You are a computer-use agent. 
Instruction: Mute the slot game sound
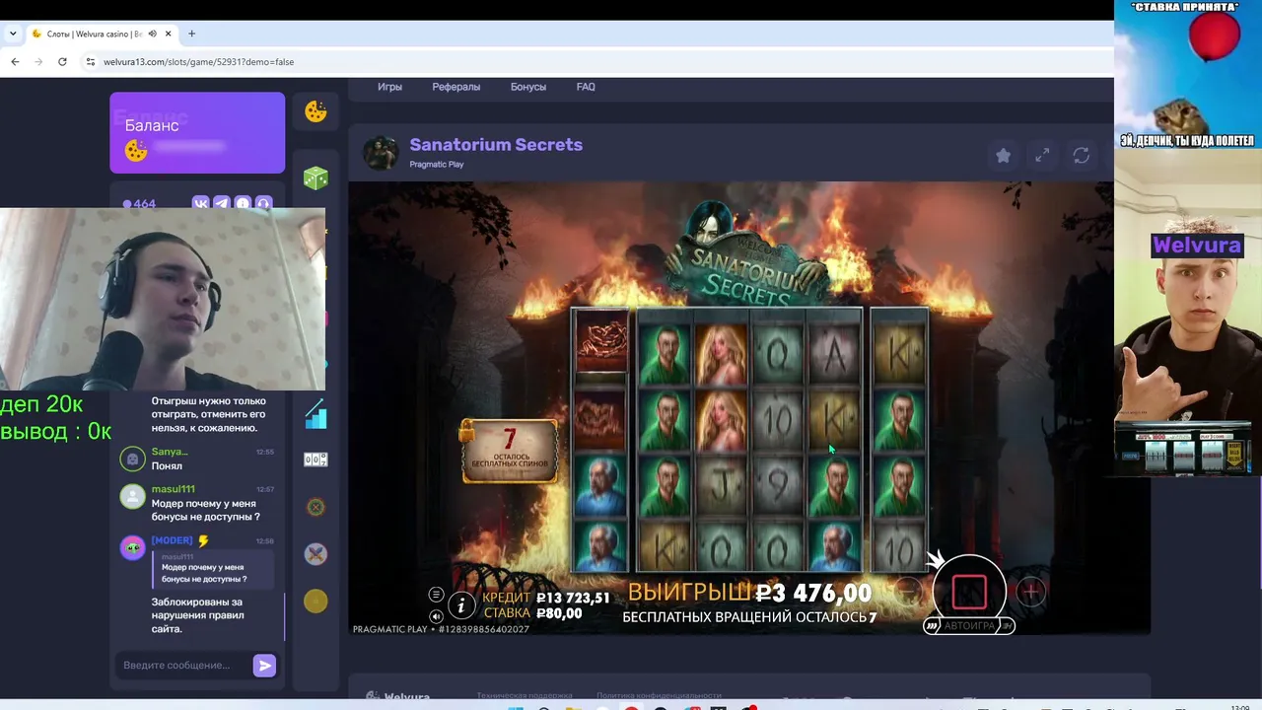tap(436, 616)
